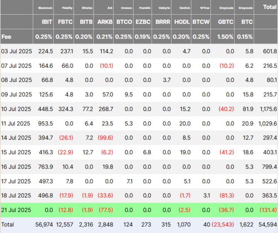Click the 6.8 EZBC value on 15 Jul
The image size is (278, 233).
(147, 152)
